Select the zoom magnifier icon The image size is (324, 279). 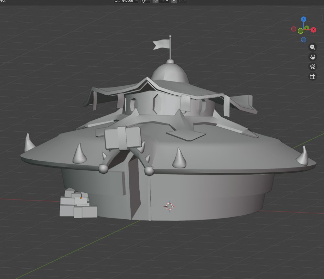[x=312, y=47]
